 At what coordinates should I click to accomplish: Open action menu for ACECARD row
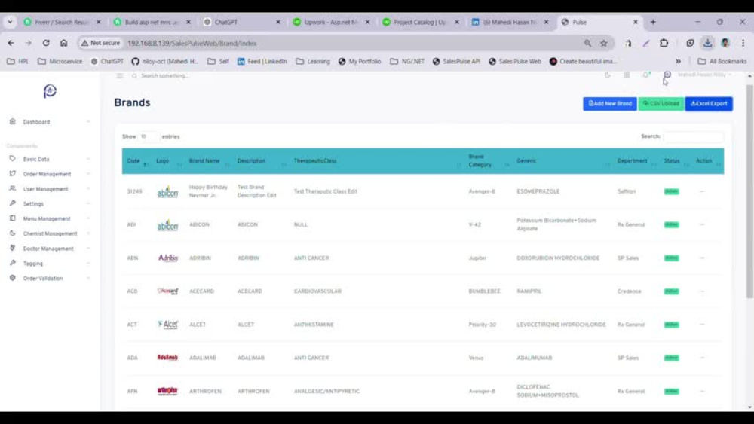(x=702, y=291)
